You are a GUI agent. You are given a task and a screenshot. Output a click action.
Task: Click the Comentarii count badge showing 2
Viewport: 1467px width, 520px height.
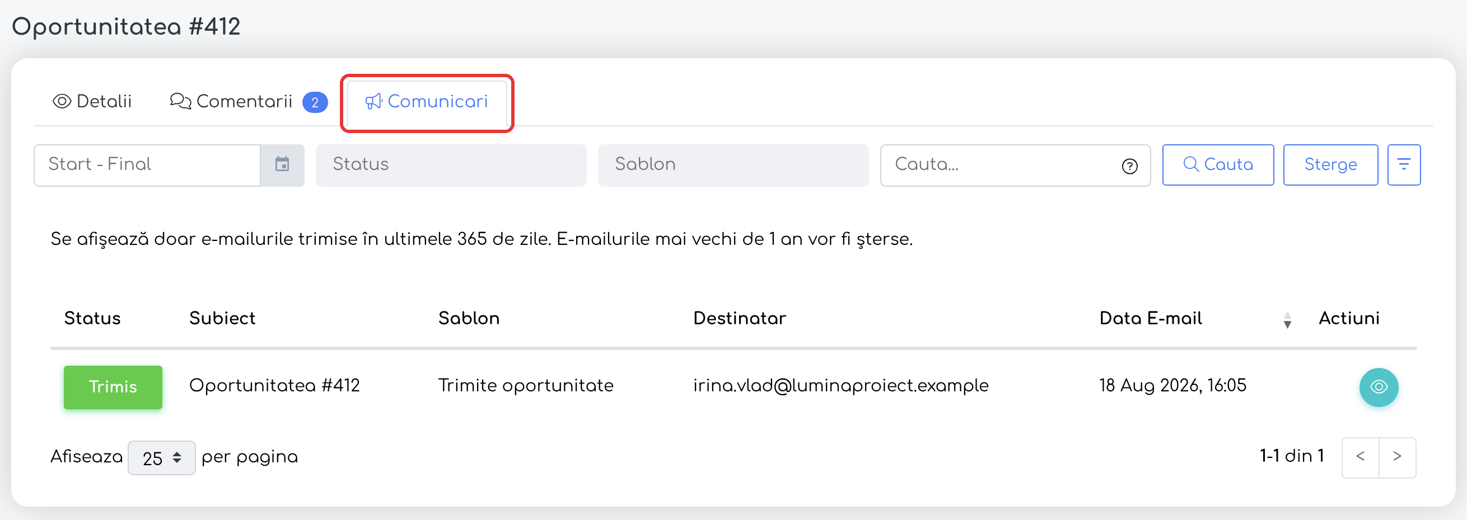tap(315, 102)
